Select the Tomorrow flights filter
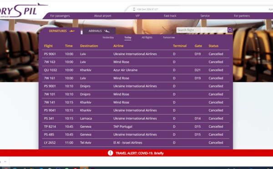 (x=169, y=37)
